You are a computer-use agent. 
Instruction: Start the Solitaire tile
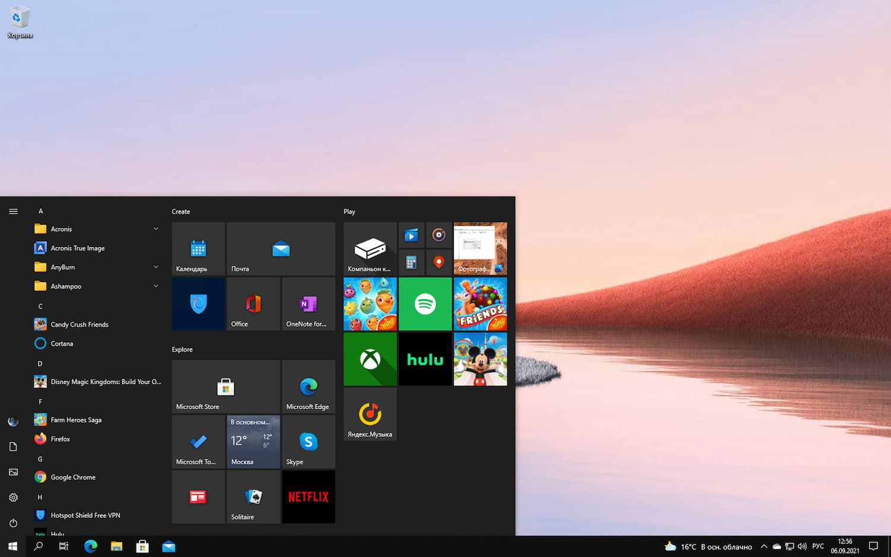254,497
